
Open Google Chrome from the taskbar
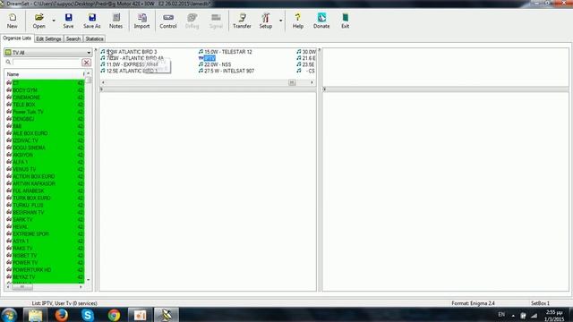coord(114,315)
